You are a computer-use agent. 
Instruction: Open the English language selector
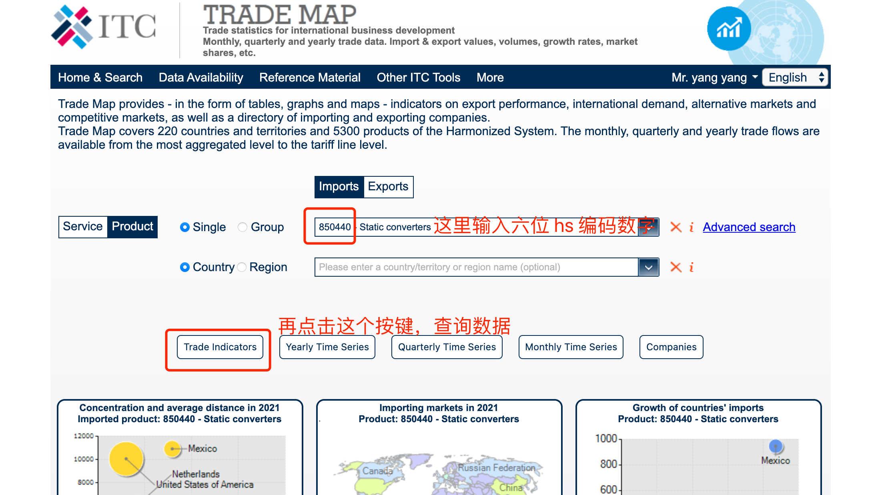pos(795,77)
